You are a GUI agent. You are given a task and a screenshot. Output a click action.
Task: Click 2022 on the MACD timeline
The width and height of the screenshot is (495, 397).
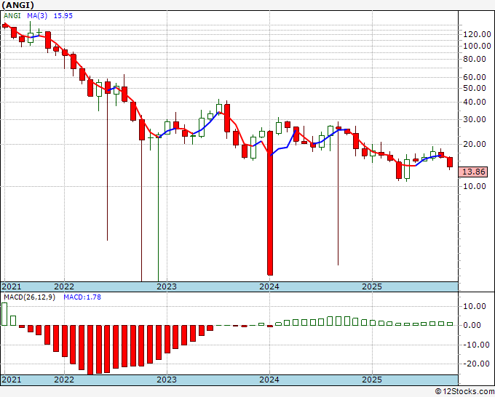coord(64,380)
